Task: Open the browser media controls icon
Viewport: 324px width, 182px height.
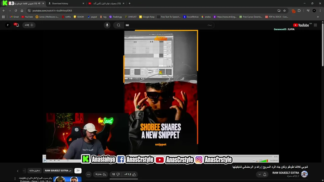Action: click(x=308, y=11)
